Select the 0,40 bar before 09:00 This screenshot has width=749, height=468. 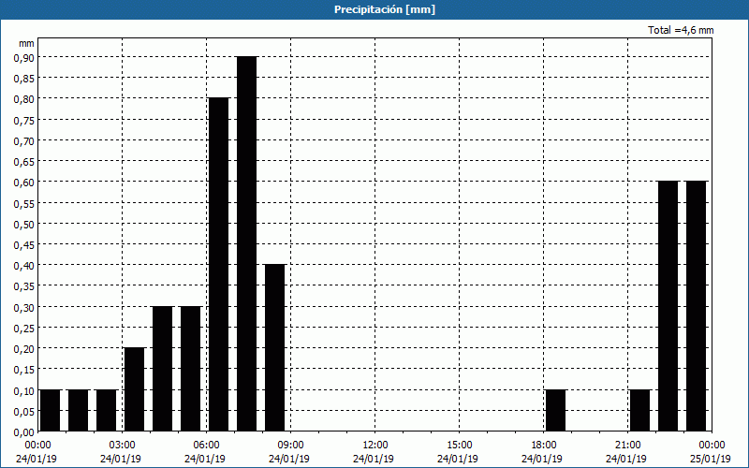click(275, 347)
